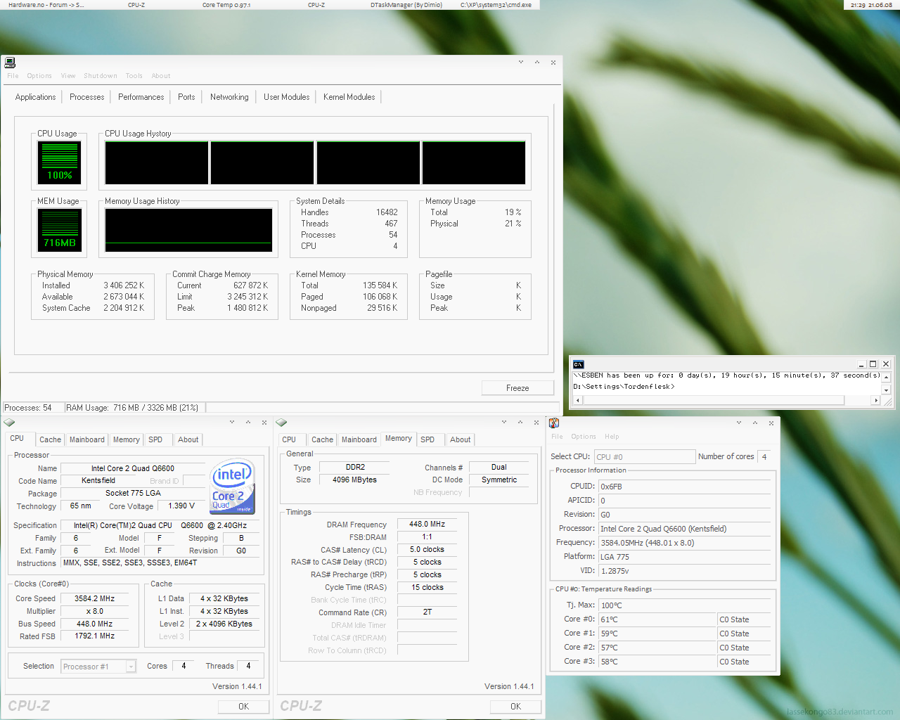Click the CPU usage 100% gauge
The image size is (900, 720).
60,162
